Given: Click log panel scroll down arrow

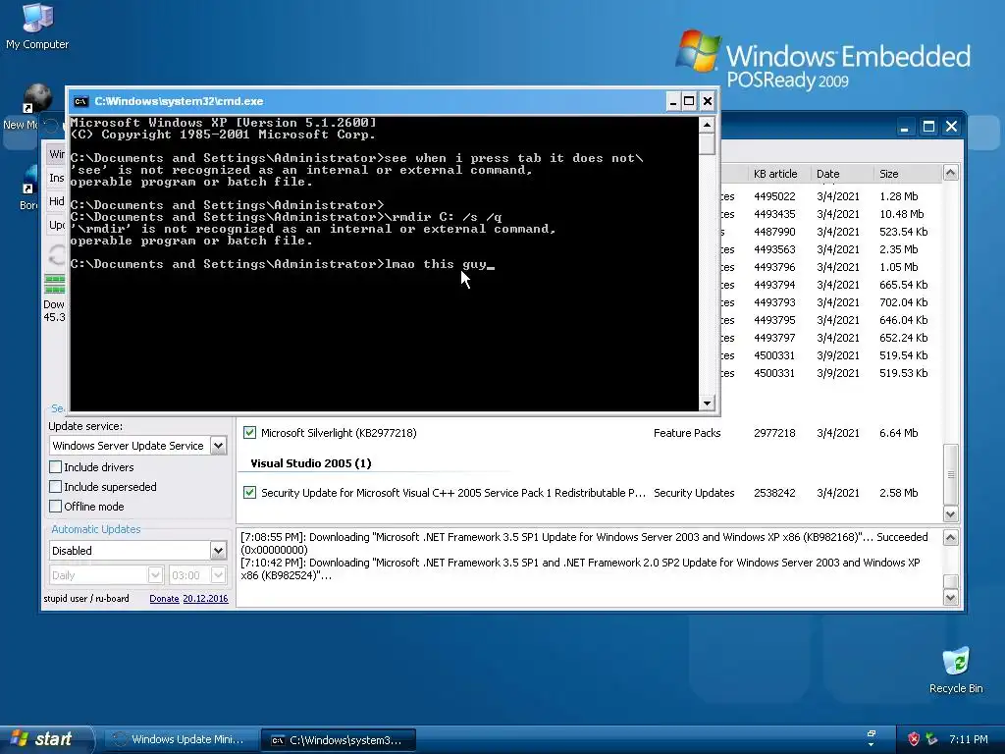Looking at the screenshot, I should point(950,598).
